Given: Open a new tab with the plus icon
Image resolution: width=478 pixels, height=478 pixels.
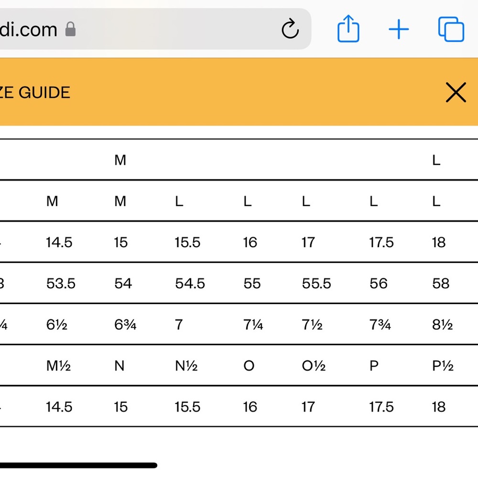Looking at the screenshot, I should (399, 29).
